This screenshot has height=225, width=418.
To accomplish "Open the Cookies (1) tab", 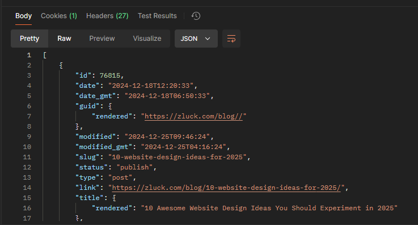I will 59,16.
